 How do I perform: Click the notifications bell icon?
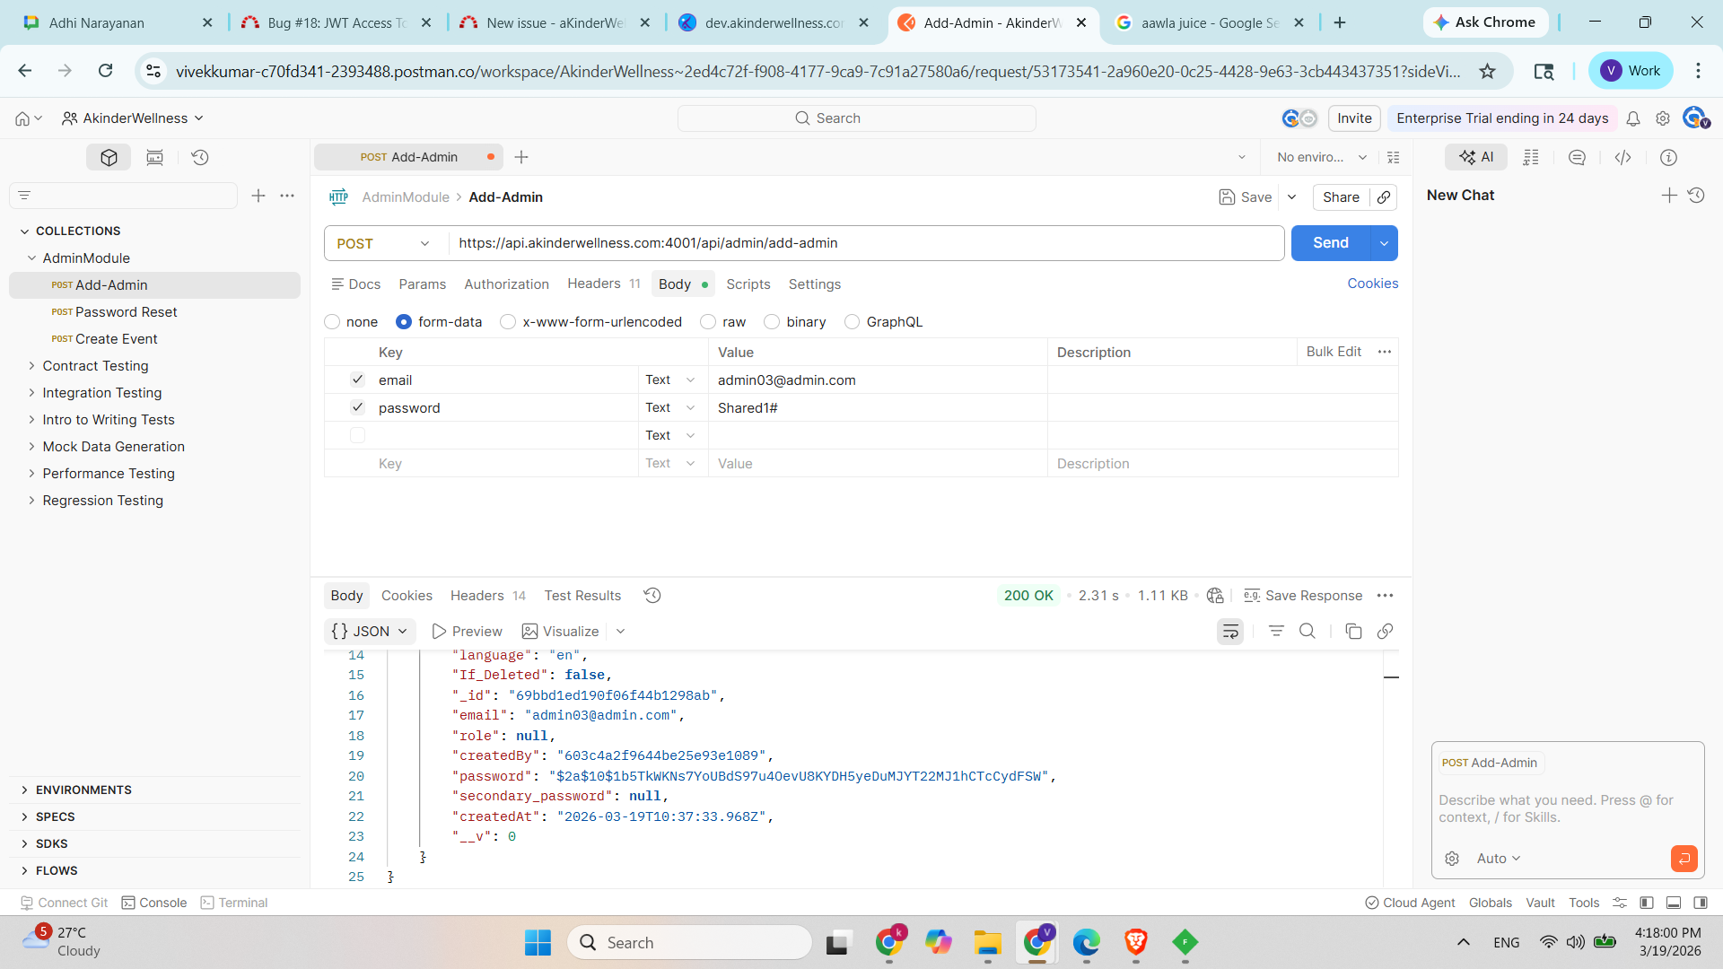pyautogui.click(x=1633, y=118)
